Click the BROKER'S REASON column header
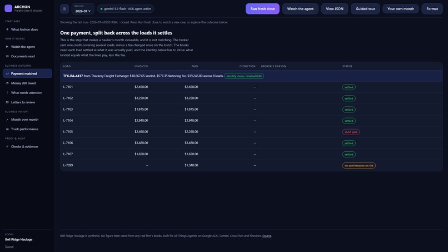The width and height of the screenshot is (448, 252). 273,66
